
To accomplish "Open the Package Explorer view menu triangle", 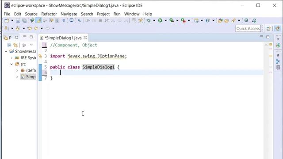I will 31,45.
